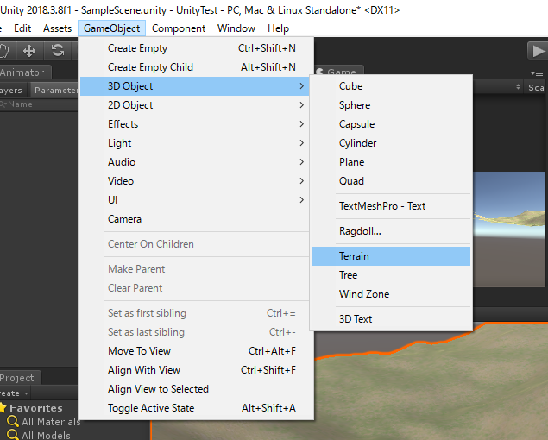Select Camera from GameObject menu
This screenshot has width=548, height=440.
(x=195, y=219)
